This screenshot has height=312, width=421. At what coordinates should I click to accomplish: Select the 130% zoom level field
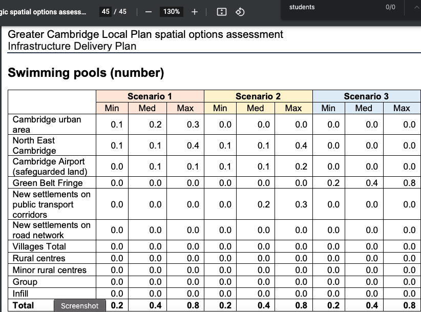[171, 12]
